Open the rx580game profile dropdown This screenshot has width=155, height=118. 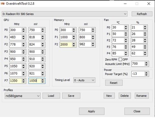coord(23,96)
